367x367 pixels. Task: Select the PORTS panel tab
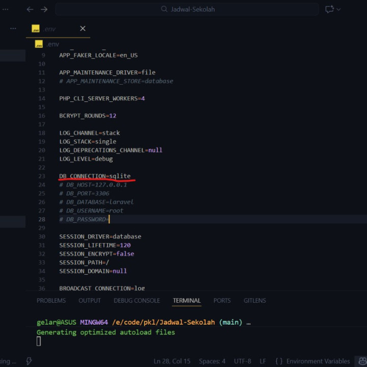(222, 301)
